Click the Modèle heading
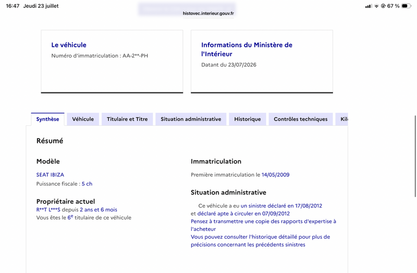The height and width of the screenshot is (273, 417). click(x=48, y=161)
